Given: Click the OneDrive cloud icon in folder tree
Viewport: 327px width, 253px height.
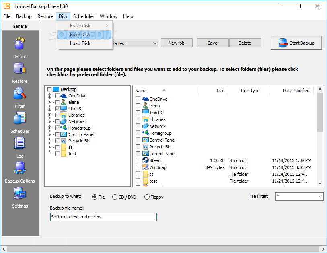Looking at the screenshot, I should coord(64,96).
